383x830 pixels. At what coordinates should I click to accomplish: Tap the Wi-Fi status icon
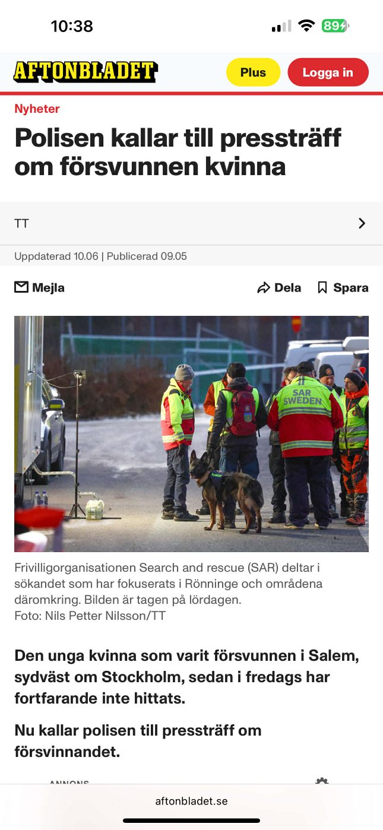click(x=306, y=26)
